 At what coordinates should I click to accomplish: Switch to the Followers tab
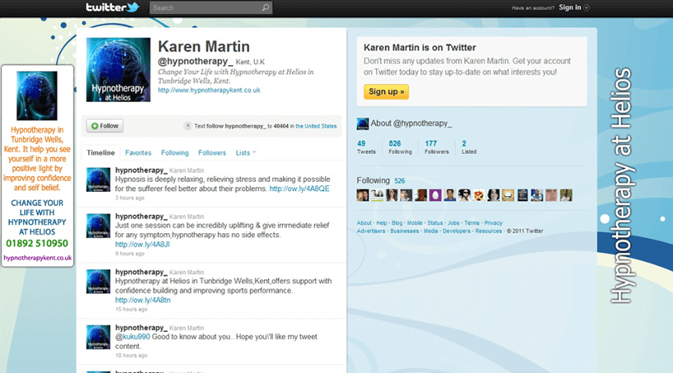212,152
